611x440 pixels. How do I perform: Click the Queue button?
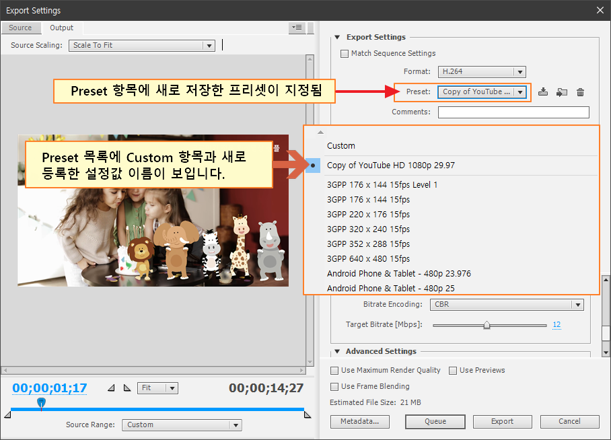coord(435,422)
